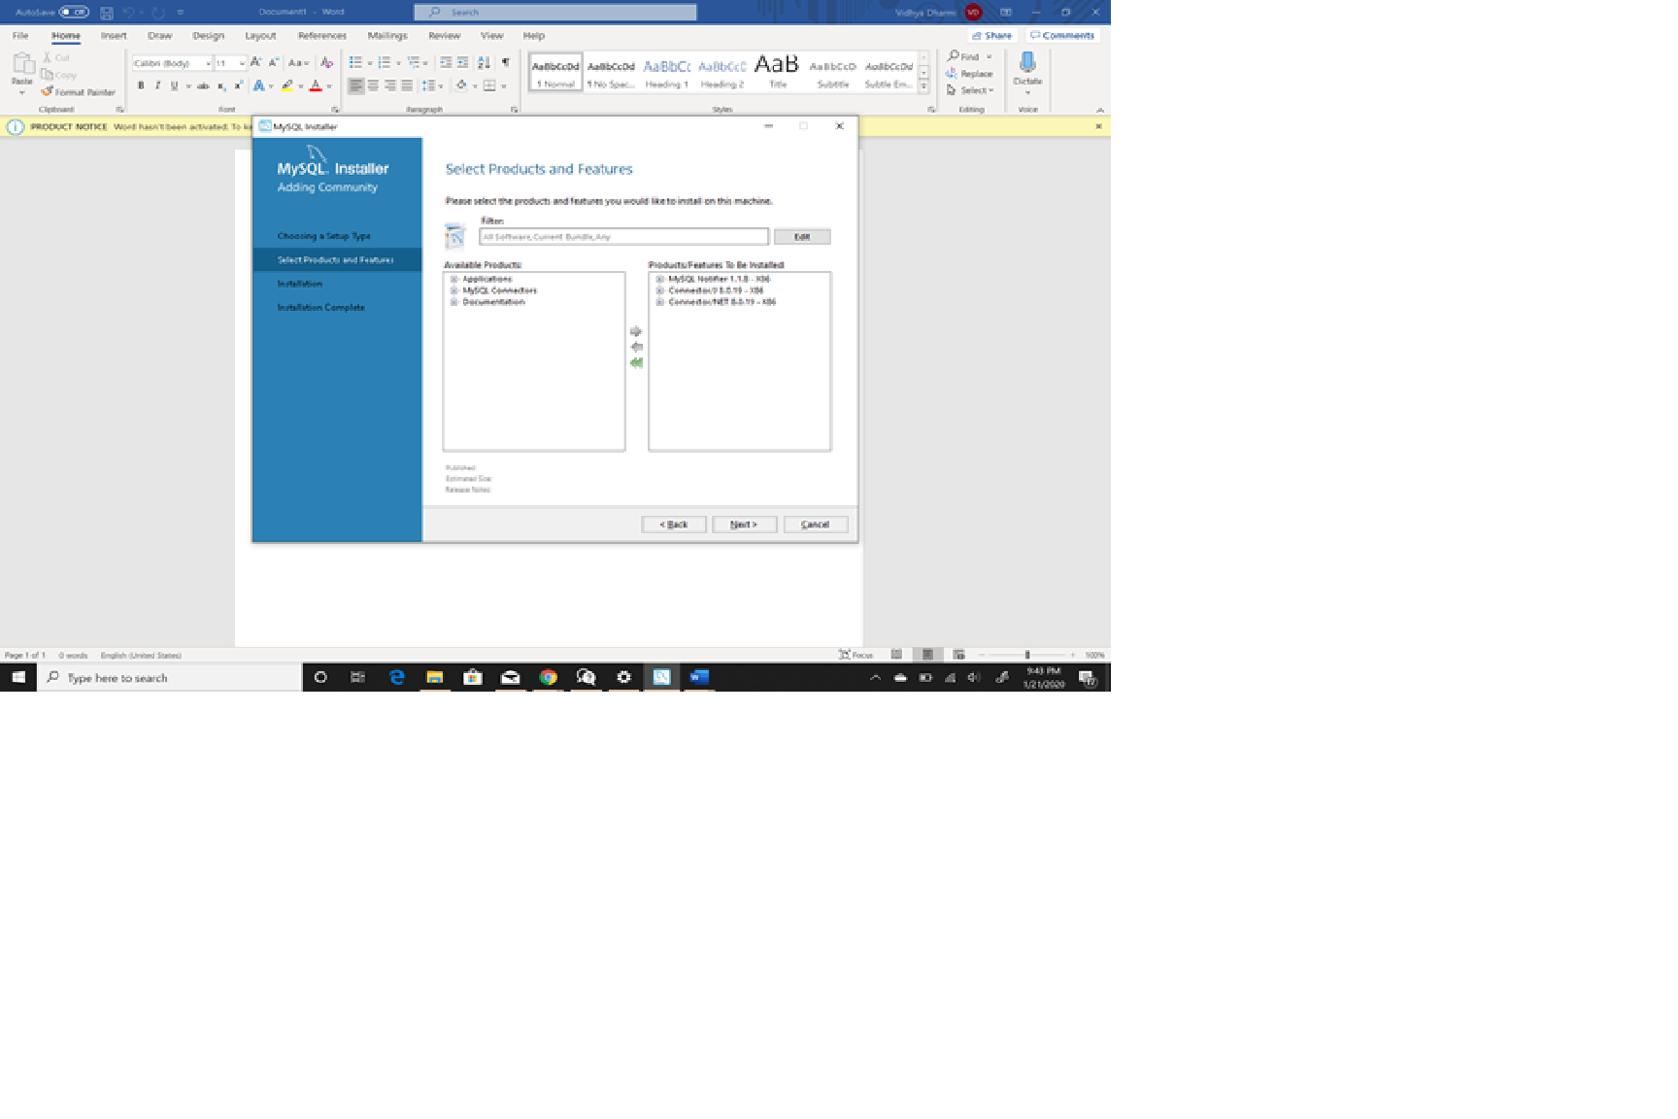Expand the Styles gallery more arrow
Image resolution: width=1678 pixels, height=1119 pixels.
(x=923, y=87)
